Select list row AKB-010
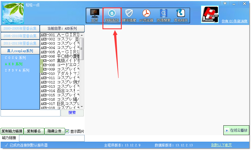This screenshot has height=150, width=251. click(x=60, y=73)
